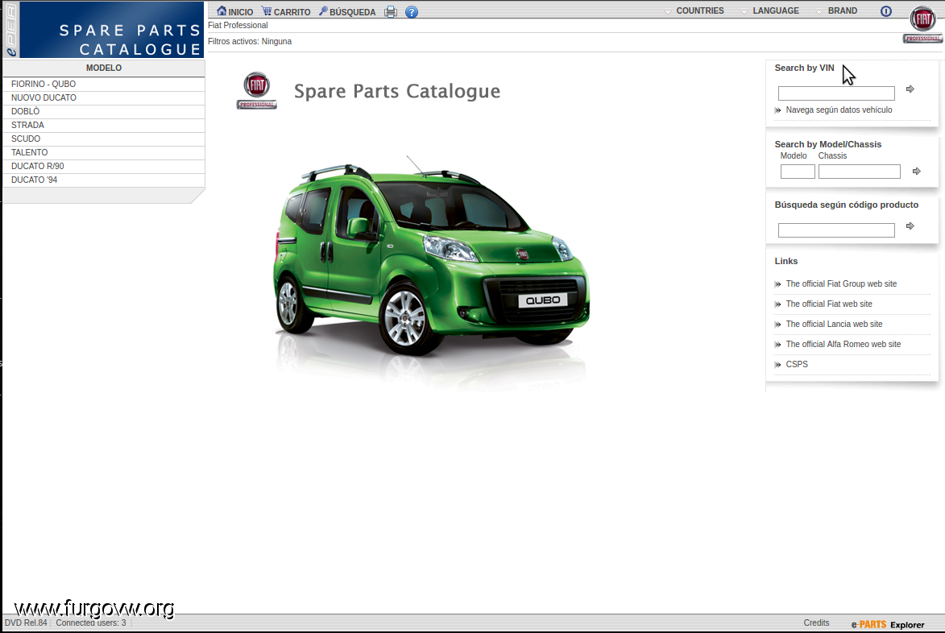Focus the Chassis input field

(860, 172)
